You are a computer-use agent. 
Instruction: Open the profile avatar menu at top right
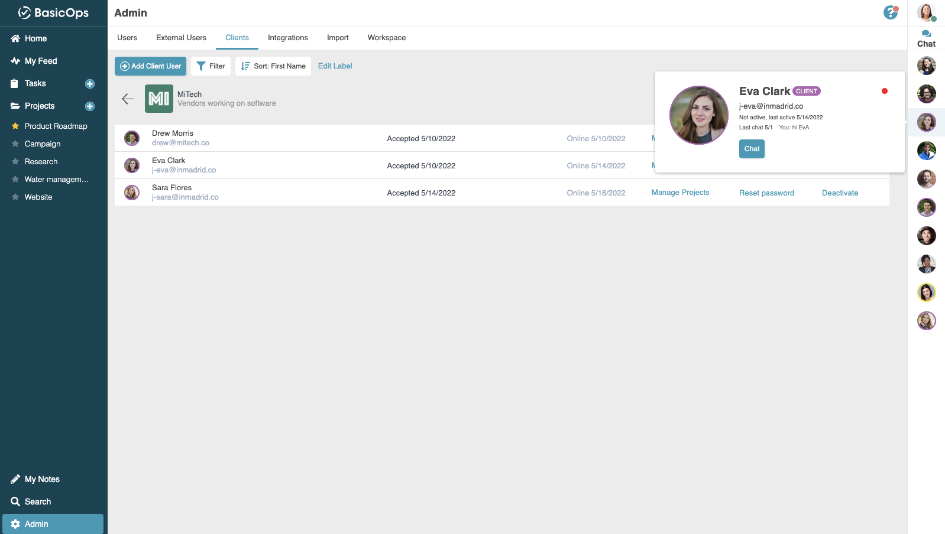click(926, 12)
